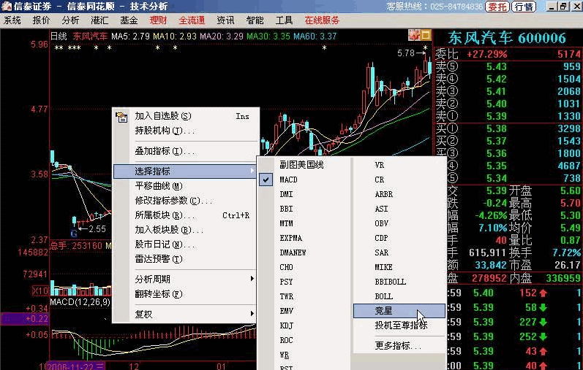Select the highlighted 竞星 indicator
Screen dimensions: 583x370
tap(399, 311)
